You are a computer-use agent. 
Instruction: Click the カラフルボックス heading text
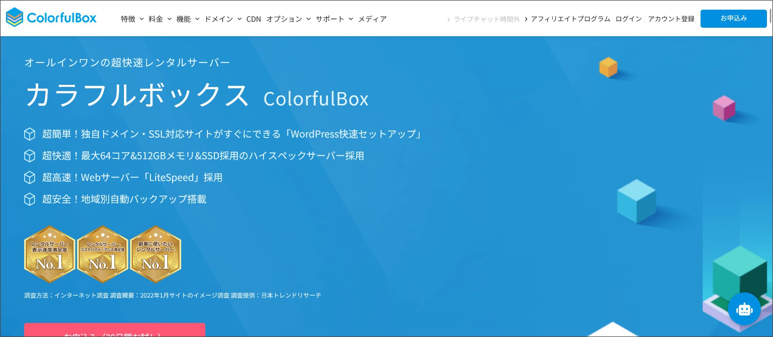click(x=137, y=95)
